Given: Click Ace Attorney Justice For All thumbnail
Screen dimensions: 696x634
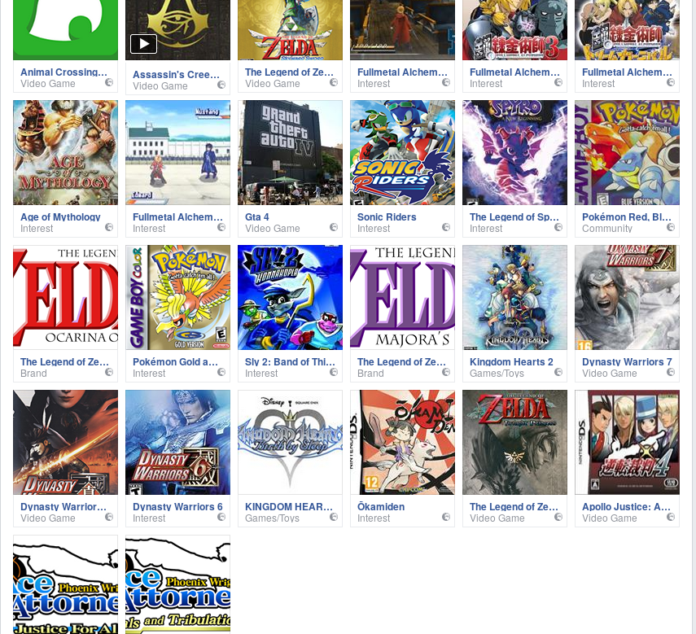Looking at the screenshot, I should (x=66, y=584).
